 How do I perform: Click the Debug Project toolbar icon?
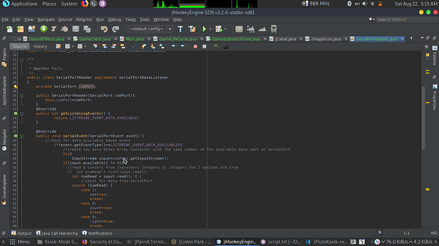point(219,29)
